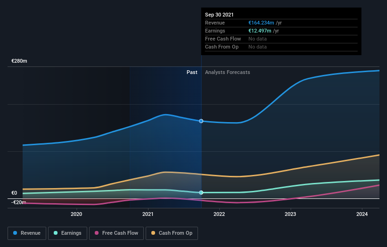
Task: Select the earnings data point on Sep 30 2021
Action: [x=201, y=192]
